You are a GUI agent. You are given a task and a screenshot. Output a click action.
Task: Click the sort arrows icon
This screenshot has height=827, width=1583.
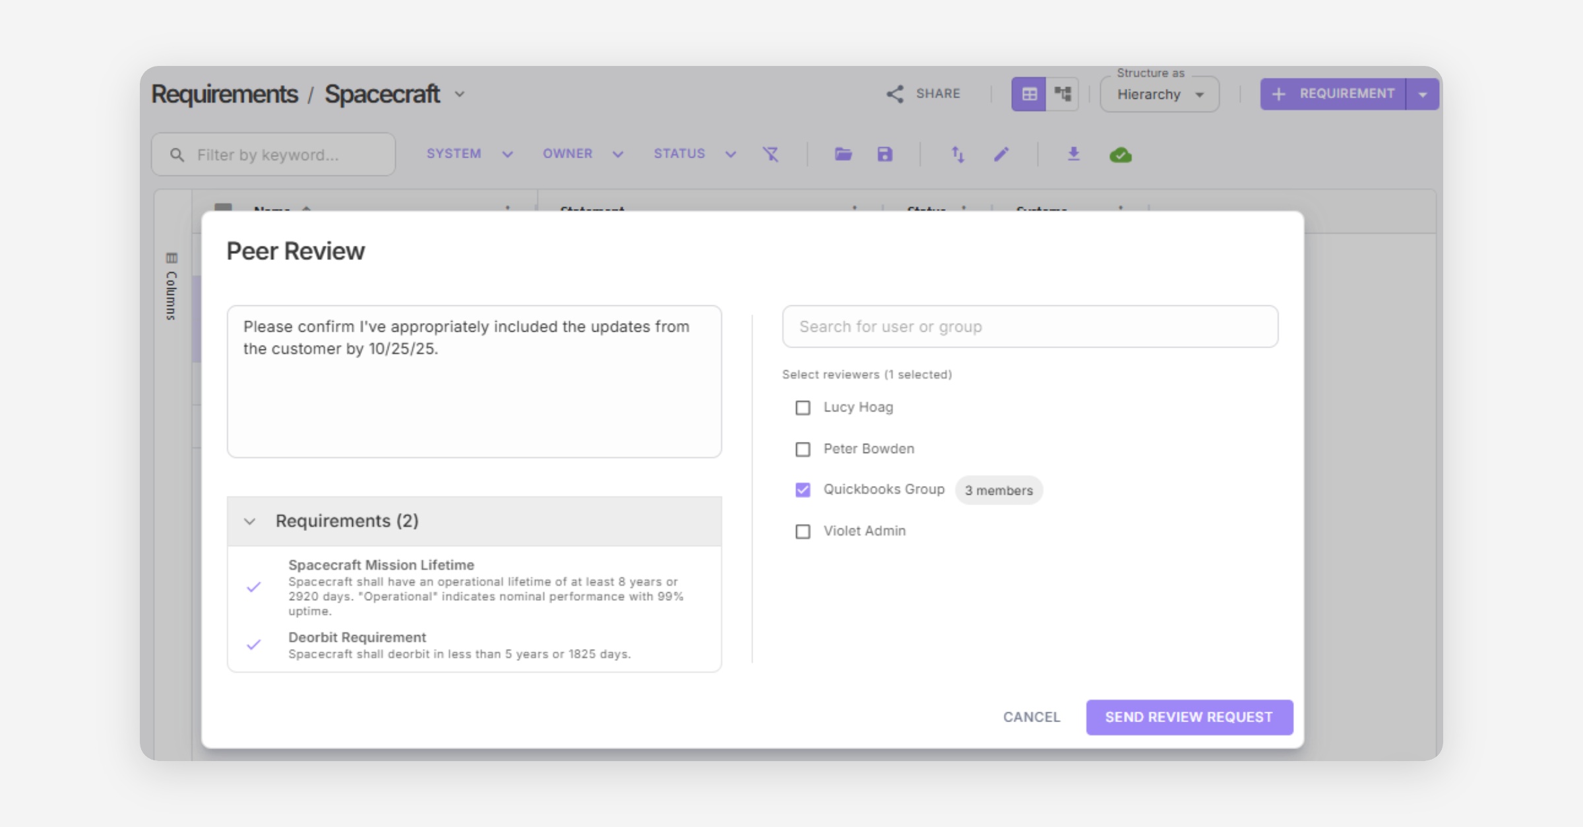tap(958, 154)
